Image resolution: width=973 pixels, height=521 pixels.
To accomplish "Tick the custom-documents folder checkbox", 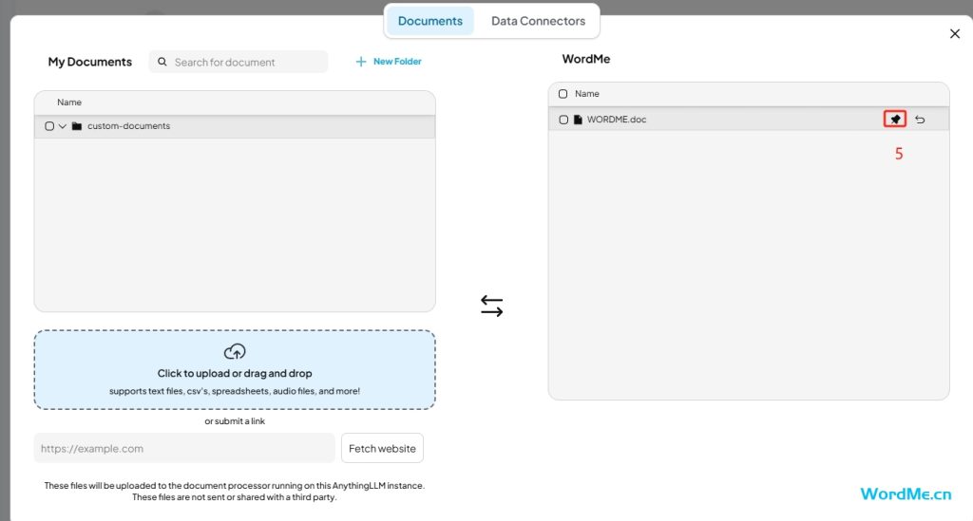I will tap(49, 126).
